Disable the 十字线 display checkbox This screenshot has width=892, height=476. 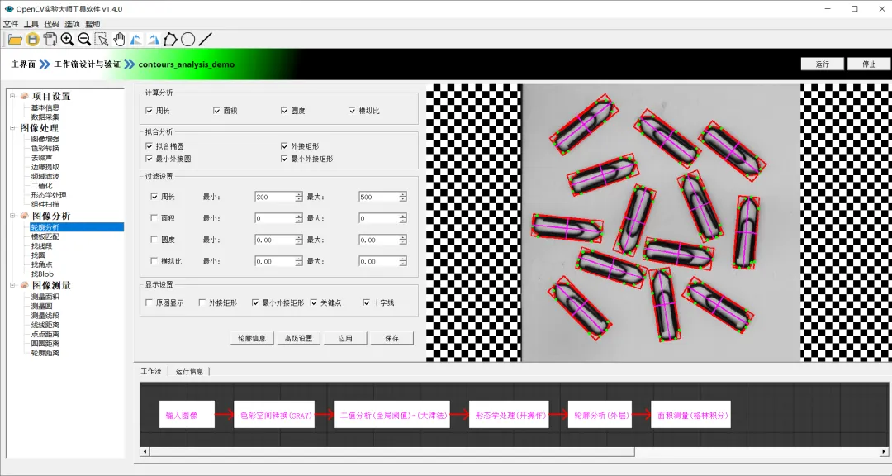[367, 303]
